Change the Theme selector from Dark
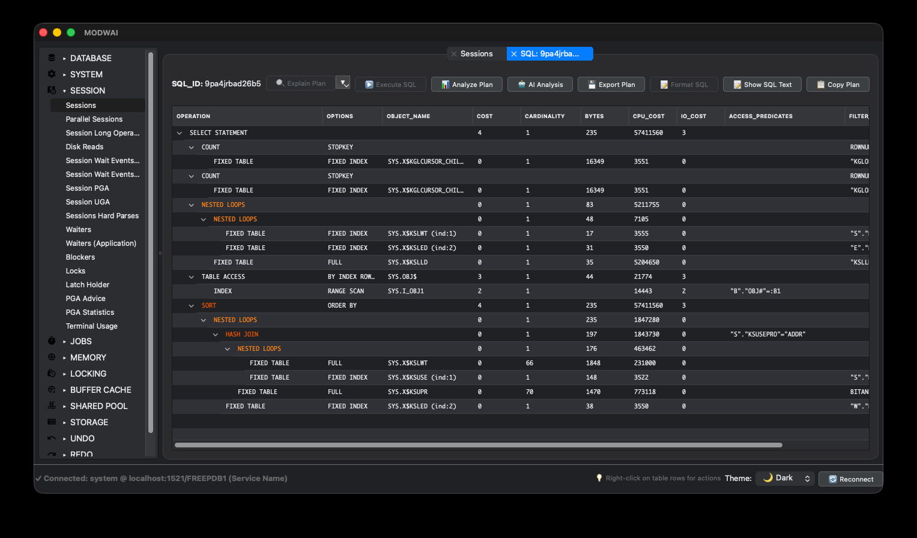This screenshot has width=917, height=538. coord(784,477)
